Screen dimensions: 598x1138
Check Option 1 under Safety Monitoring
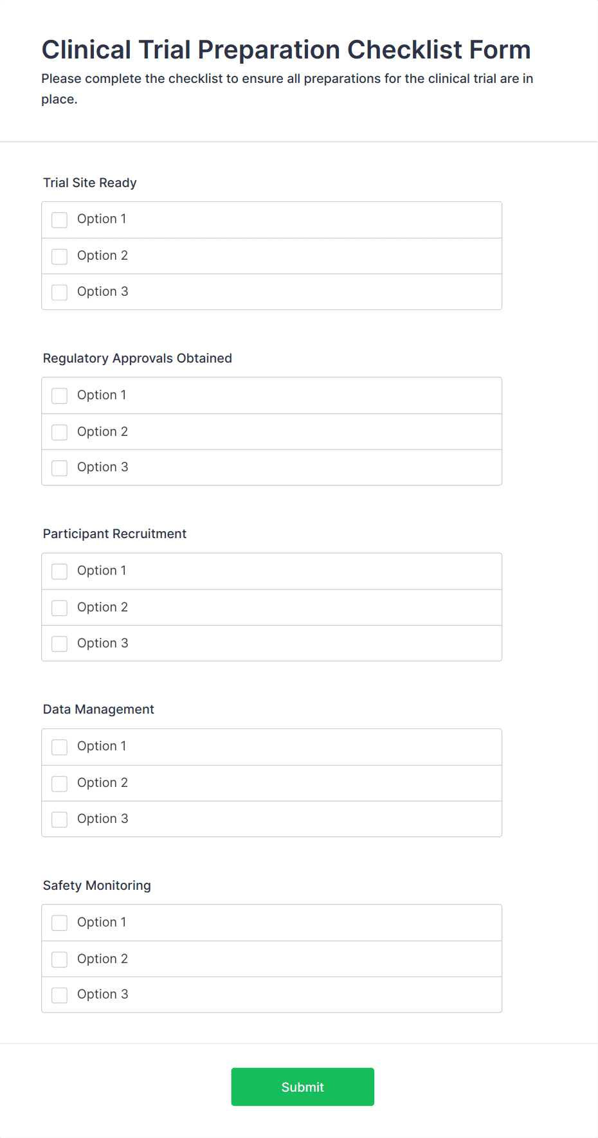pyautogui.click(x=59, y=923)
